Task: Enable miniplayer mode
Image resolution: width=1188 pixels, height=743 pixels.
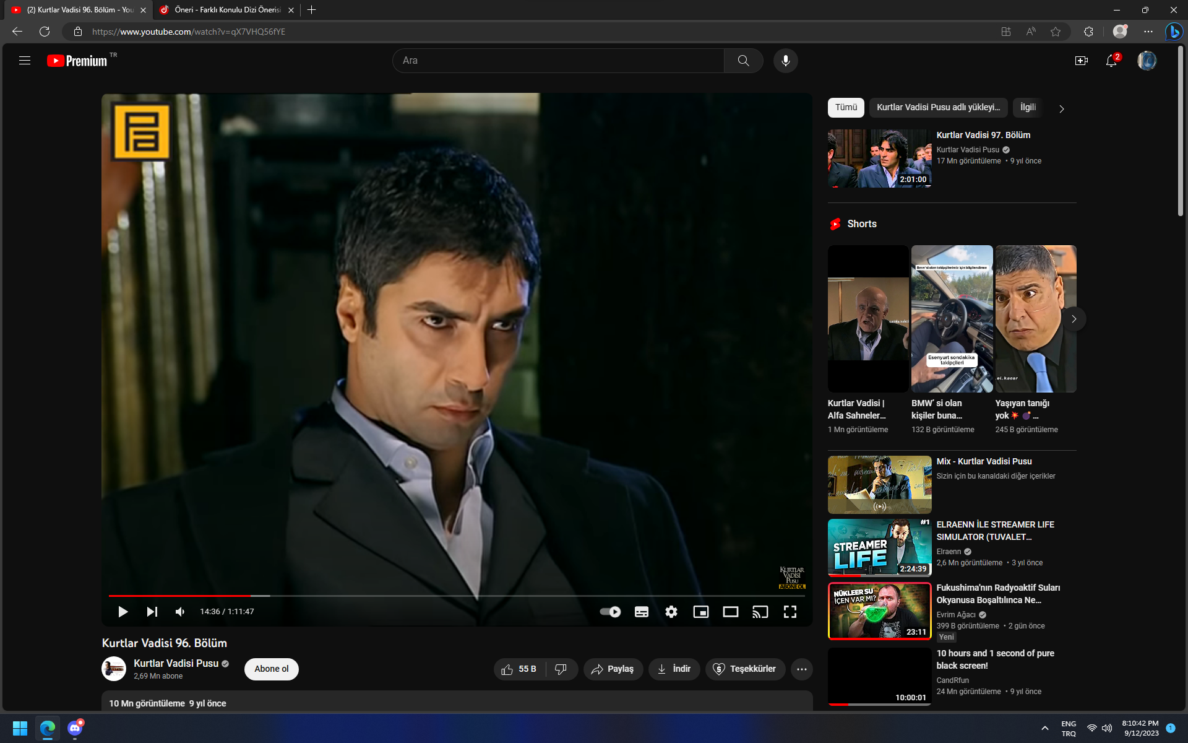Action: (701, 612)
